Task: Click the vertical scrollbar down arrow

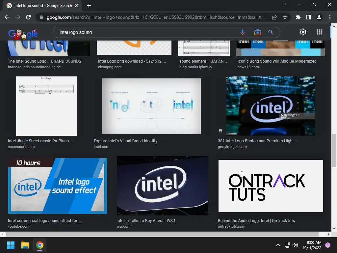Action: click(x=334, y=229)
